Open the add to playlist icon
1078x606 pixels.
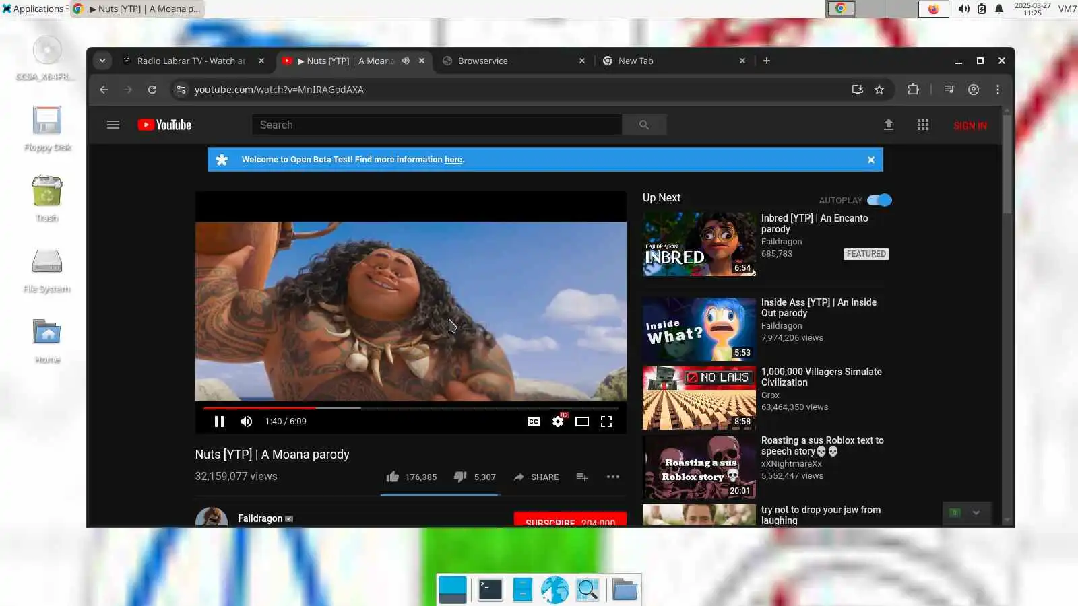(x=582, y=477)
